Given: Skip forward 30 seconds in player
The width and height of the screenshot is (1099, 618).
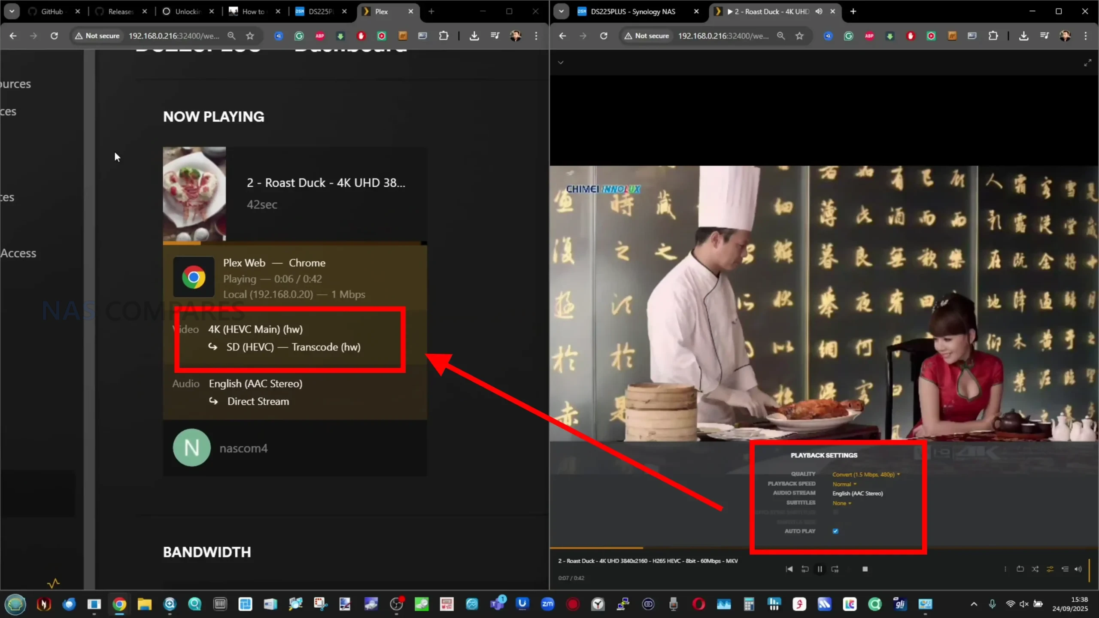Looking at the screenshot, I should 835,569.
